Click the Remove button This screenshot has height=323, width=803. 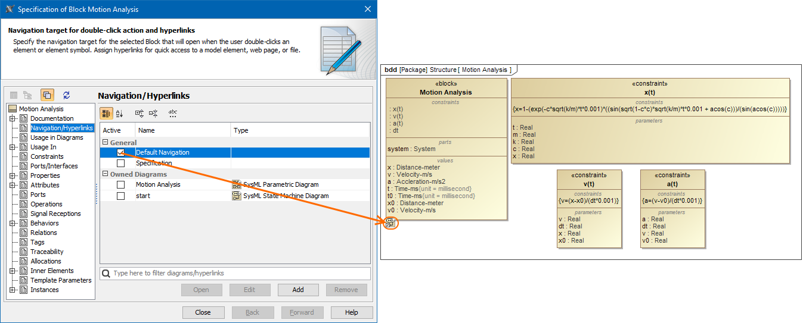click(346, 290)
